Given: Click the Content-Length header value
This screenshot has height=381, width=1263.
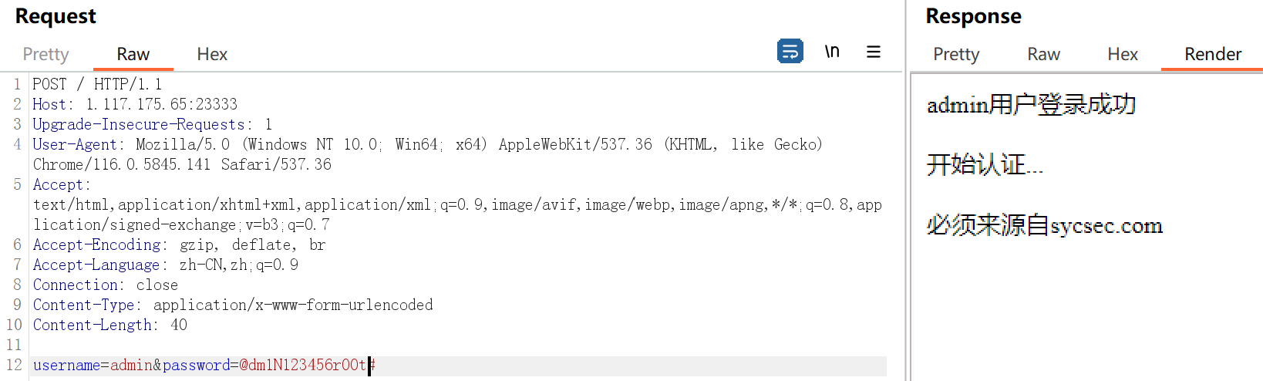Looking at the screenshot, I should [179, 325].
